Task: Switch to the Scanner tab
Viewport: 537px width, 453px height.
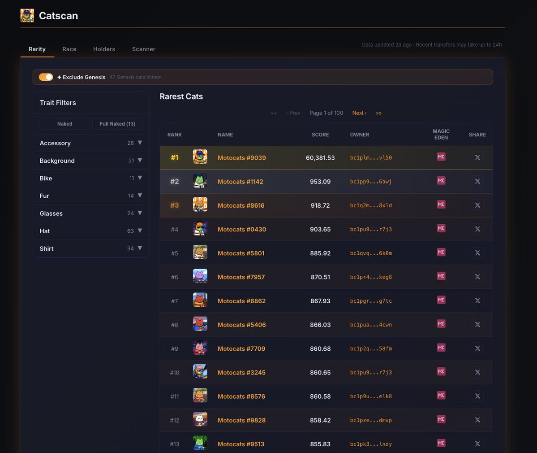Action: pyautogui.click(x=143, y=49)
